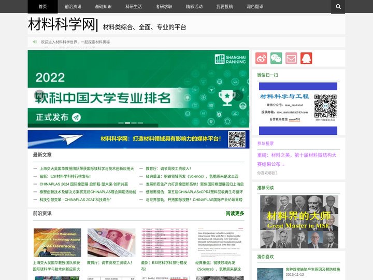Open the banknote thumbnail for 教育厅 article
This screenshot has width=373, height=280.
111,243
